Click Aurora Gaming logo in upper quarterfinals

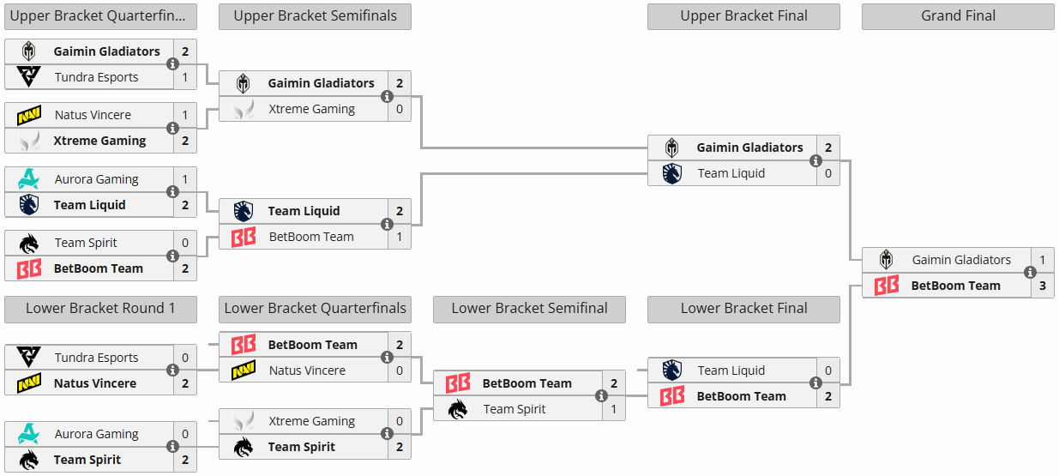pyautogui.click(x=29, y=179)
